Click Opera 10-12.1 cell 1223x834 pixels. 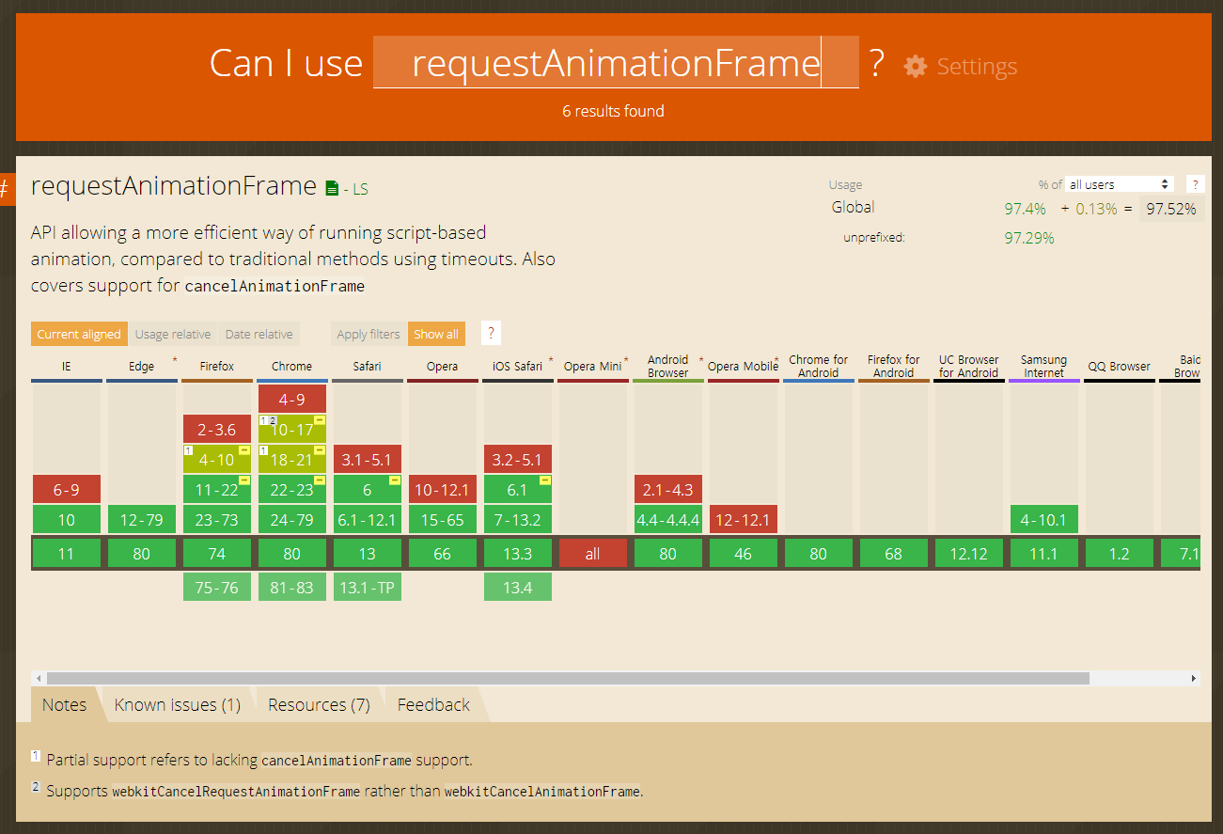442,489
